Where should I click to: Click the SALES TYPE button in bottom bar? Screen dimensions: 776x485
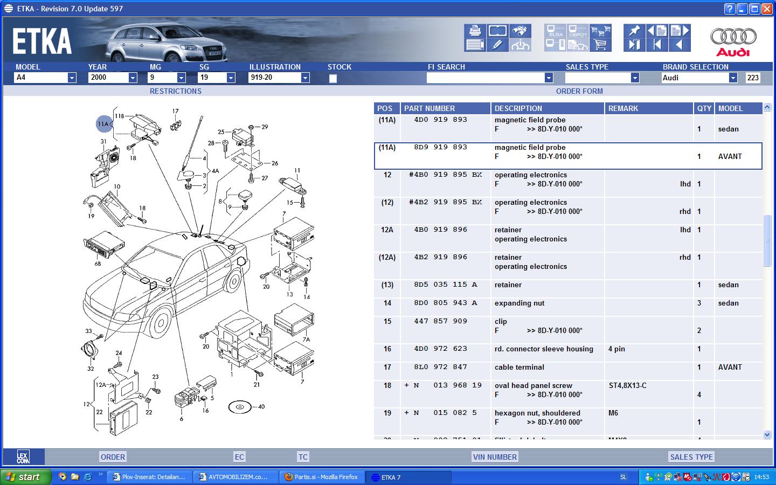(691, 457)
